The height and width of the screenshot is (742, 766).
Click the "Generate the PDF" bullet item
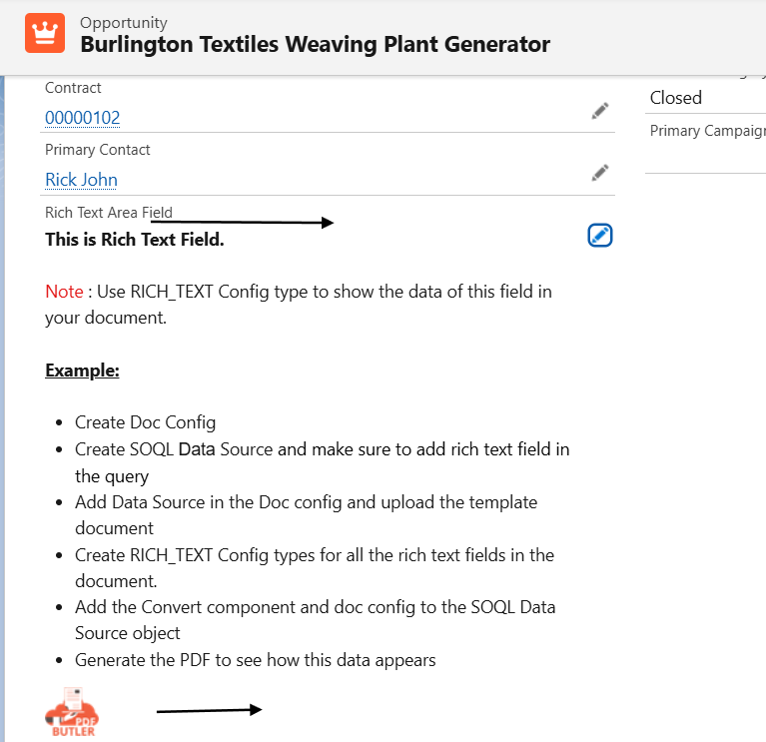click(x=255, y=660)
